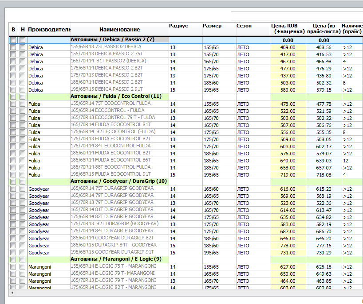This screenshot has height=304, width=363.
Task: Click name 155/65R13 73T PASSIO2 DEBICA
Action: click(106, 46)
